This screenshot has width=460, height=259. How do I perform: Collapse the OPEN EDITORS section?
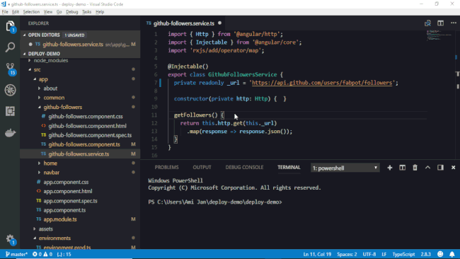(44, 35)
